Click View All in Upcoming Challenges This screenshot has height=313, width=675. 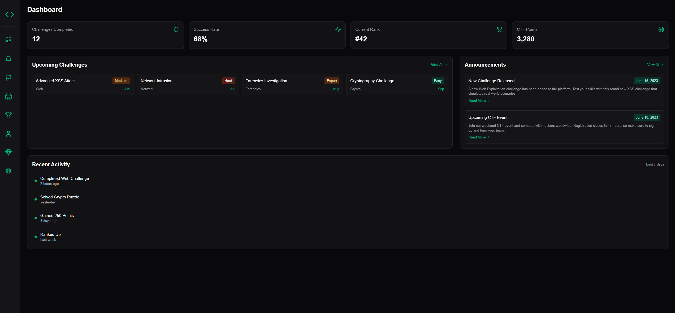[439, 65]
